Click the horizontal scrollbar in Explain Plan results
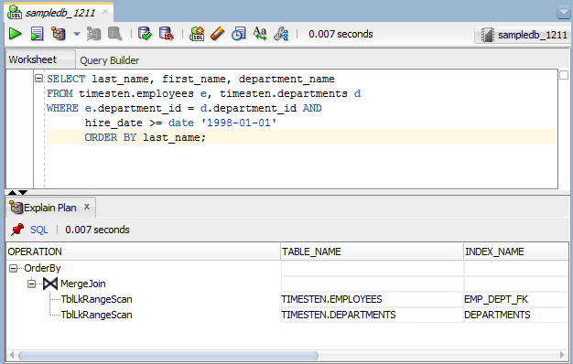Image resolution: width=573 pixels, height=364 pixels. (168, 355)
